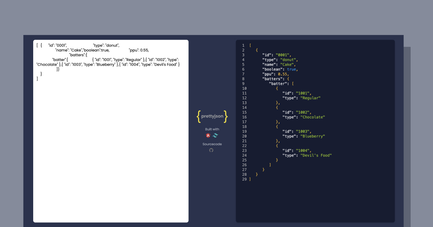Viewport: 433px width, 227px height.
Task: Click the 'Regular' value on line 12
Action: [x=311, y=98]
